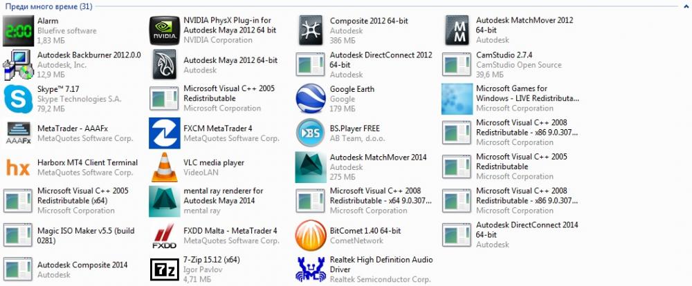Select the Harborx MT4 Client Terminal hx icon
Viewport: 692px width, 286px height.
(18, 167)
